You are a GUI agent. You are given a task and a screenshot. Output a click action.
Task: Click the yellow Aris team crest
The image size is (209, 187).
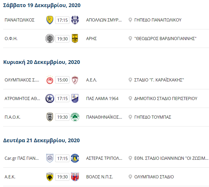(x=75, y=39)
